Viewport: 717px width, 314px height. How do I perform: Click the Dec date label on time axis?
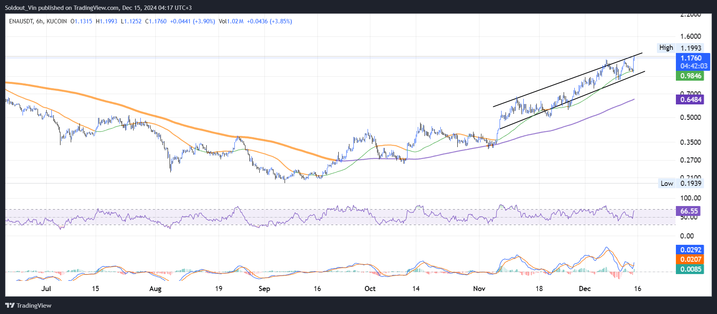(585, 289)
